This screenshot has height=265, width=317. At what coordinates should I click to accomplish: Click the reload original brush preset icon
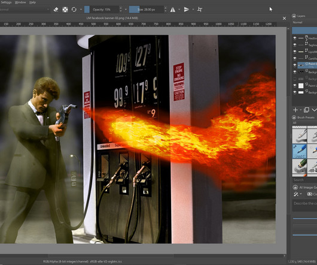(74, 10)
